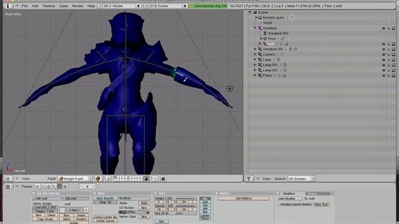Toggle visibility eye for Lamp.001 row

[384, 65]
